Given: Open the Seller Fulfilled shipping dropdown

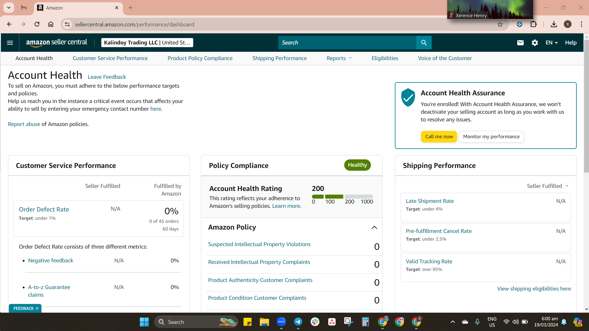Looking at the screenshot, I should click(x=548, y=186).
